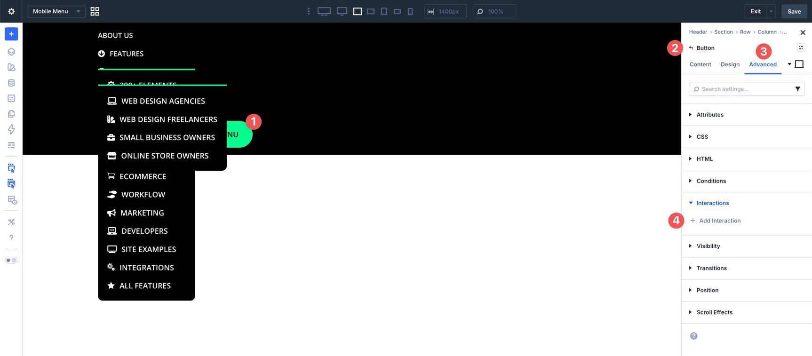Click the blue add element plus button
This screenshot has width=812, height=356.
click(11, 34)
